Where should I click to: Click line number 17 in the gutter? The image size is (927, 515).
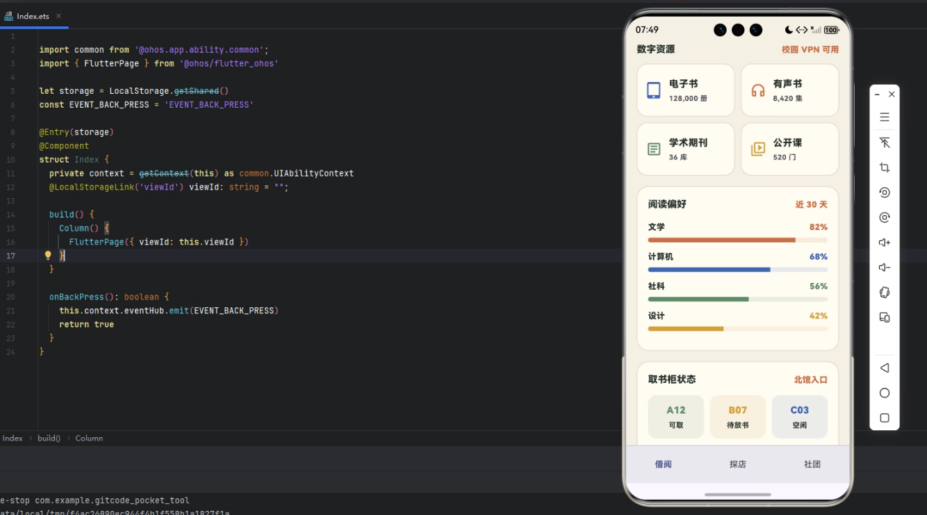coord(11,256)
